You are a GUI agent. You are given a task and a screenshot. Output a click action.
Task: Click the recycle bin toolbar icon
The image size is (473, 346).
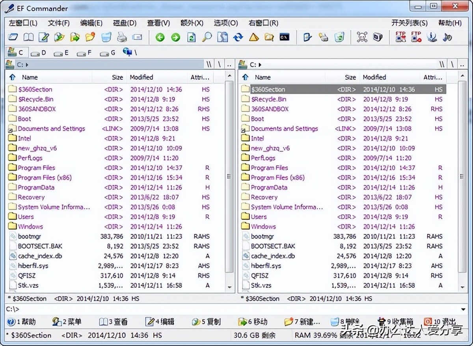339,37
